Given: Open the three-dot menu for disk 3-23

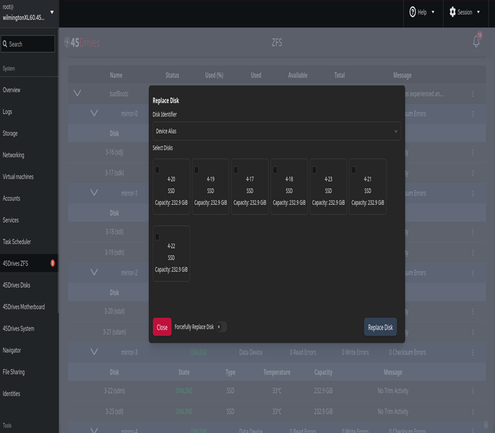Looking at the screenshot, I should tap(473, 411).
